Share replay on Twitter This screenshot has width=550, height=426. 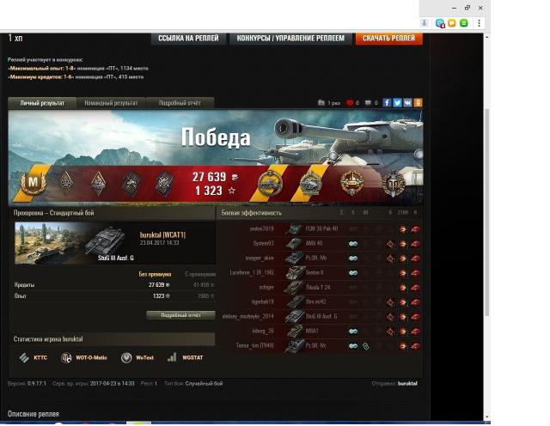[397, 103]
